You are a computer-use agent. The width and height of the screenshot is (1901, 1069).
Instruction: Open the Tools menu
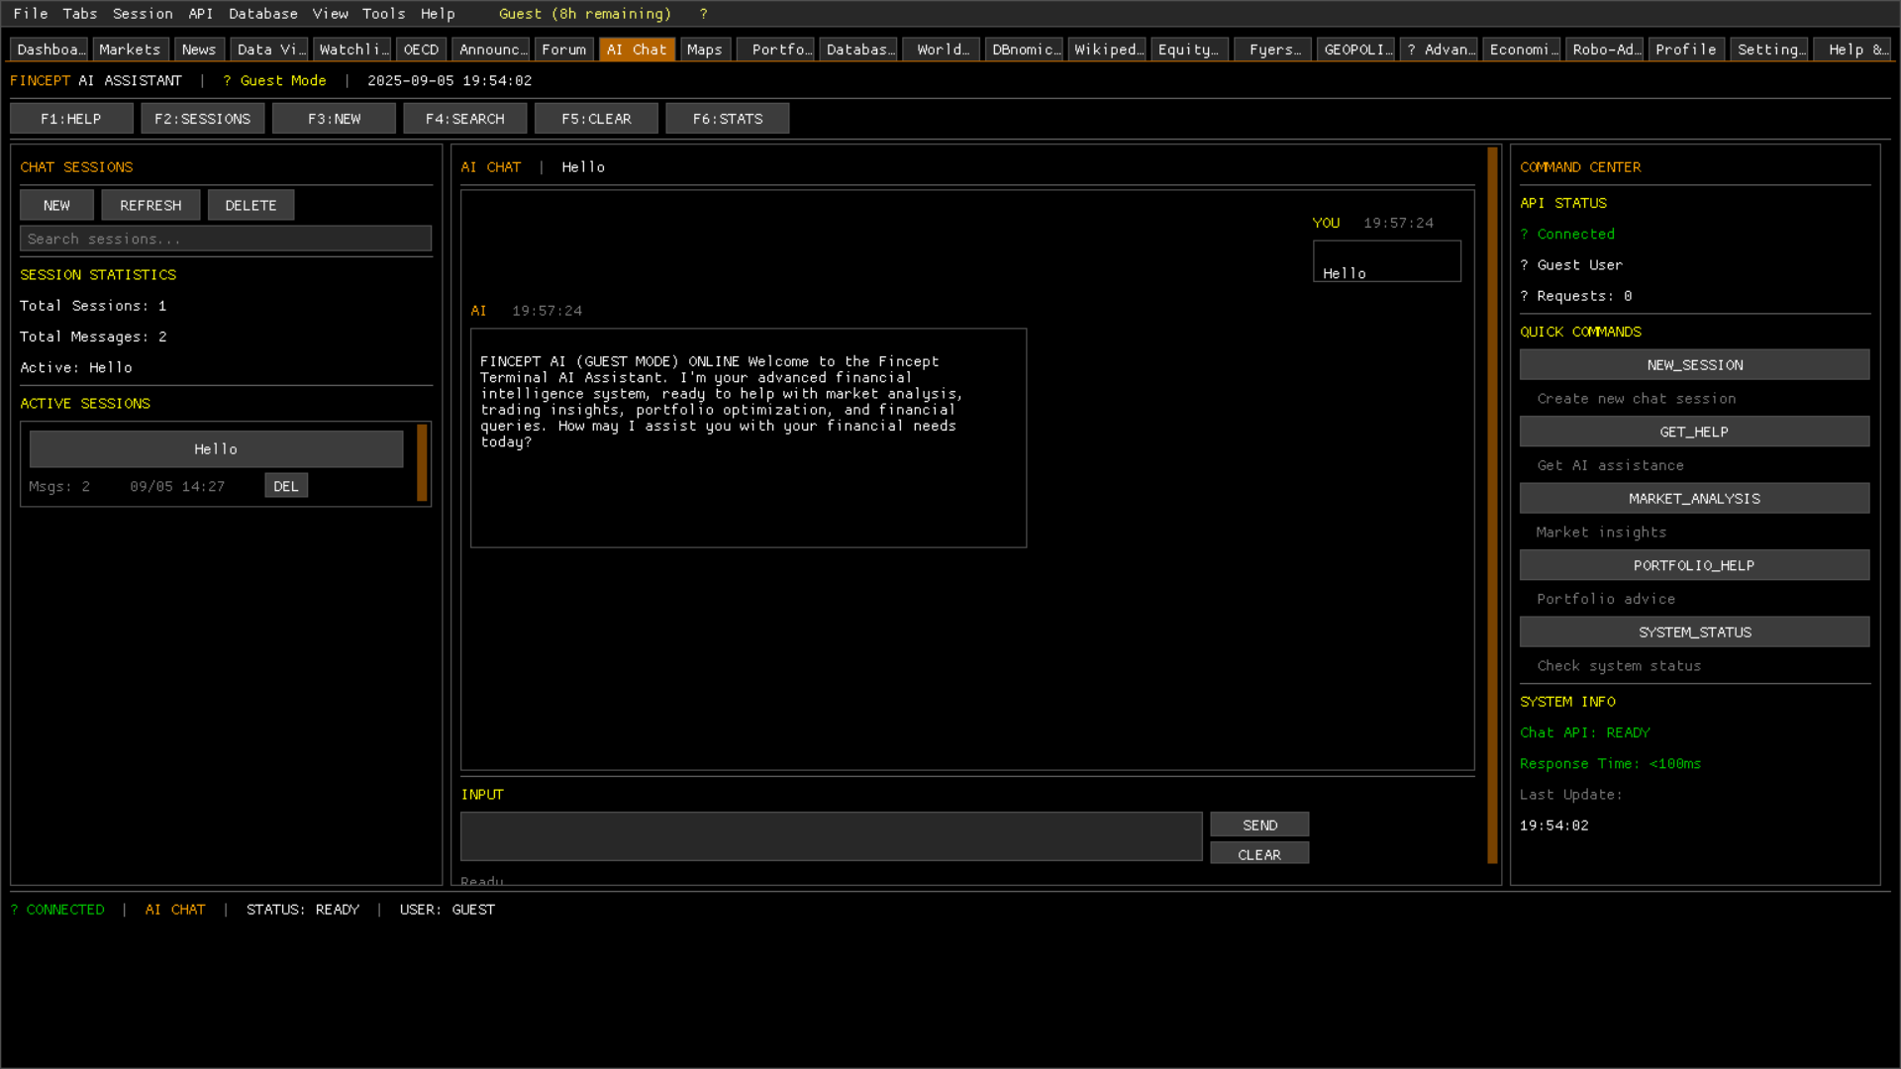(383, 14)
